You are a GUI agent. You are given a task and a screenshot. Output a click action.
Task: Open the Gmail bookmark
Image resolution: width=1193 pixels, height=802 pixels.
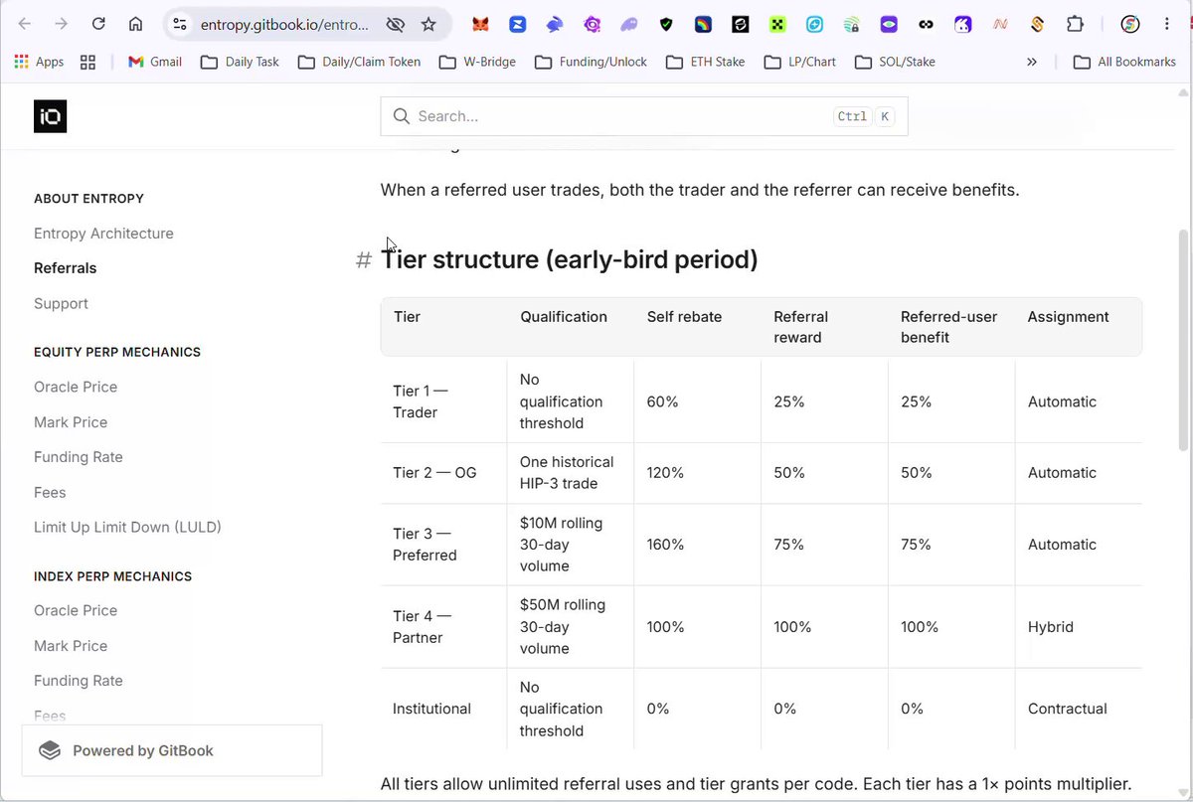click(x=155, y=62)
